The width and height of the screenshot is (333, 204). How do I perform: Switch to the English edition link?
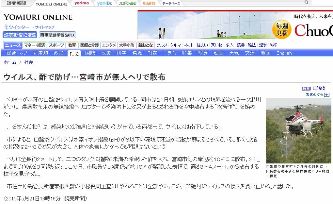[284, 53]
